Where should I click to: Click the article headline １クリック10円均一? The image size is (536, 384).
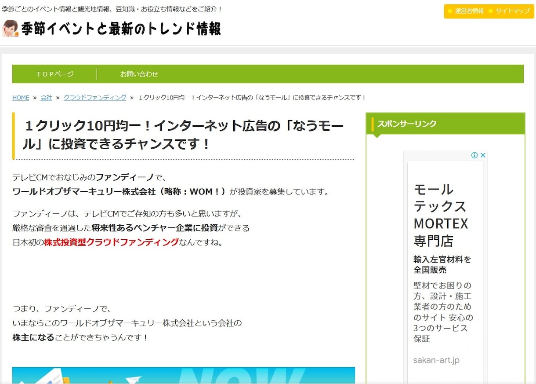pos(183,135)
